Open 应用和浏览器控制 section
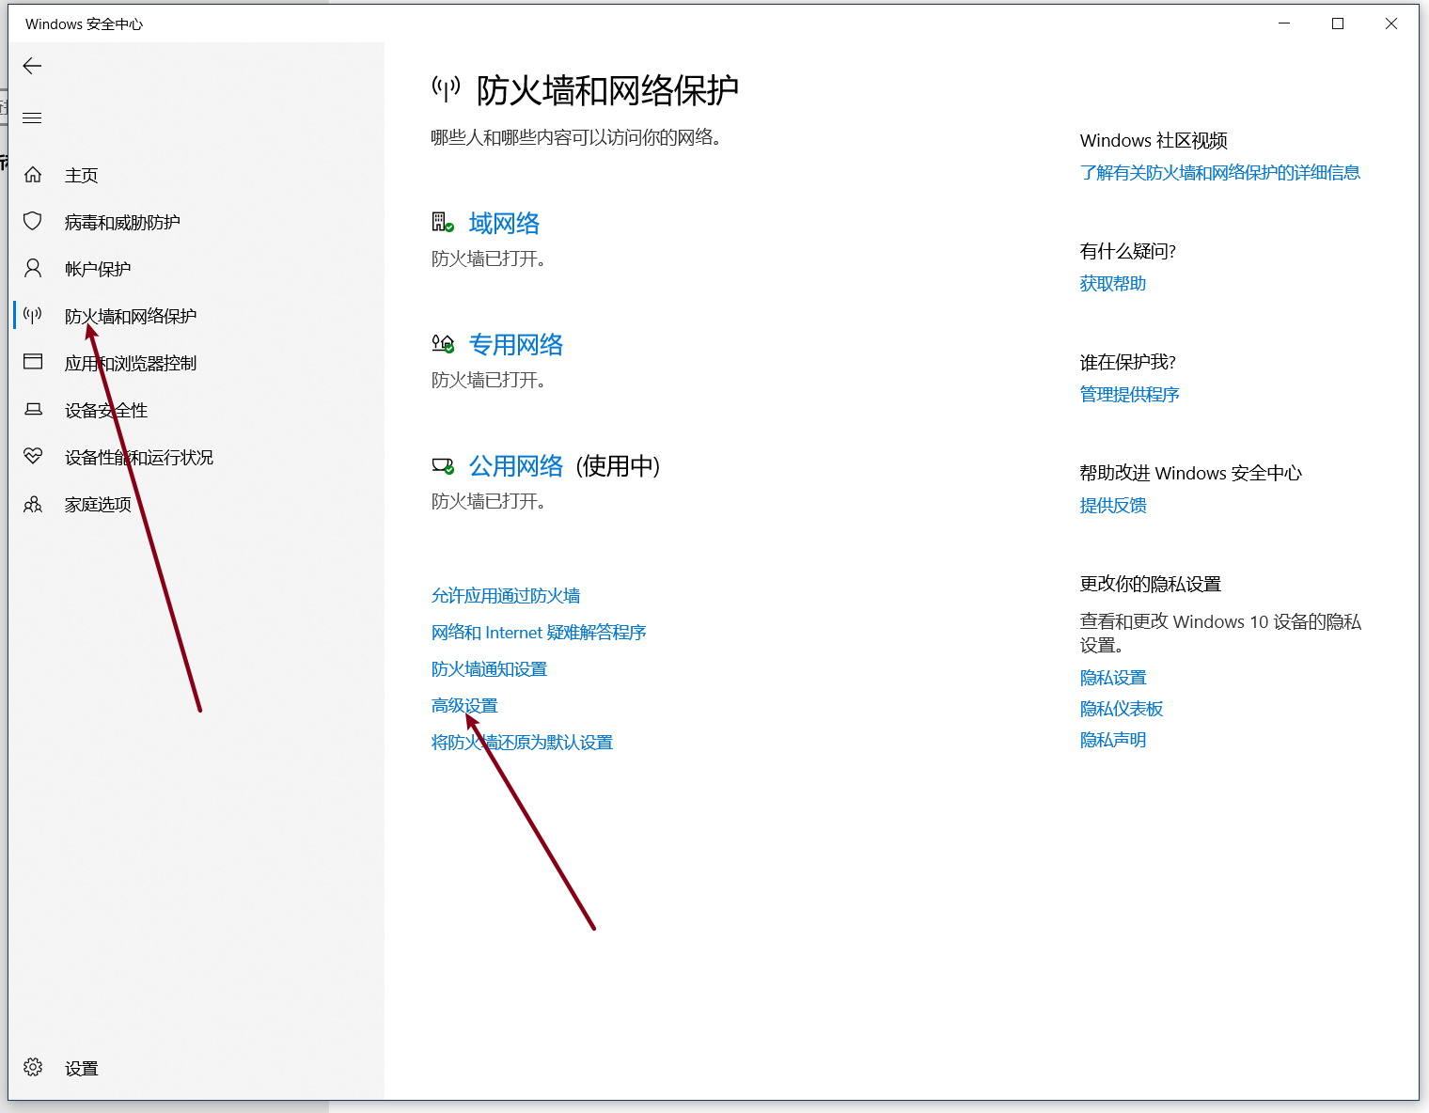The height and width of the screenshot is (1113, 1429). 131,364
